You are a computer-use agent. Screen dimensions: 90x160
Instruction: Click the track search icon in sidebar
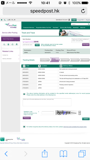(x=4, y=44)
